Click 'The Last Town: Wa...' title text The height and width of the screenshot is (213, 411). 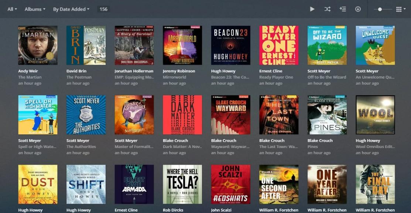coord(279,147)
